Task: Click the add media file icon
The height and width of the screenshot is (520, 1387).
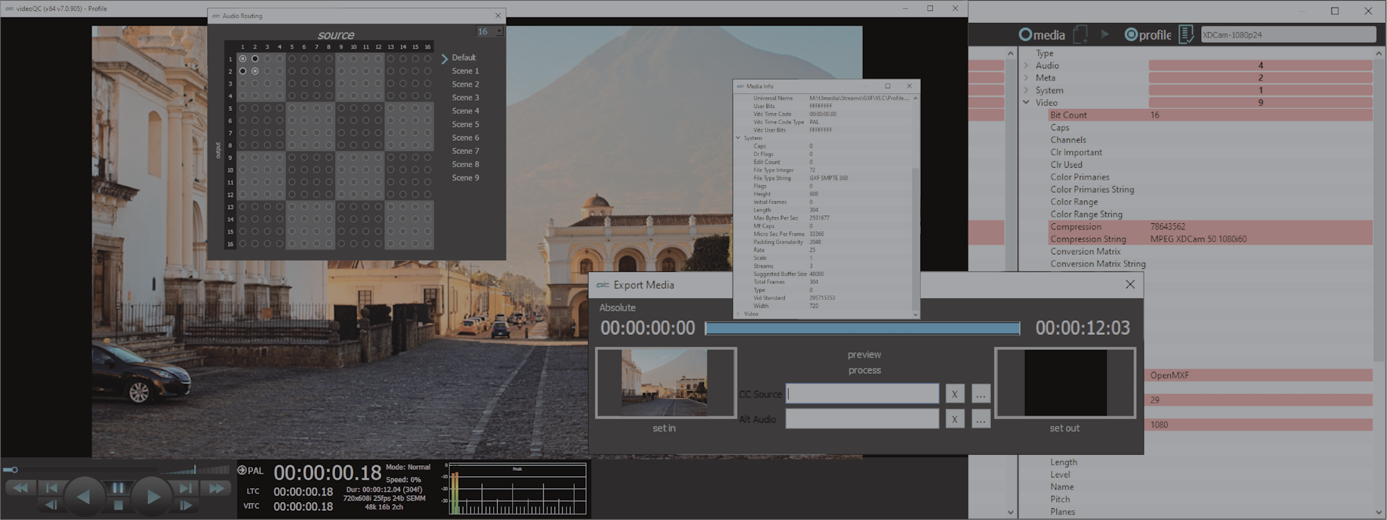Action: tap(1080, 34)
